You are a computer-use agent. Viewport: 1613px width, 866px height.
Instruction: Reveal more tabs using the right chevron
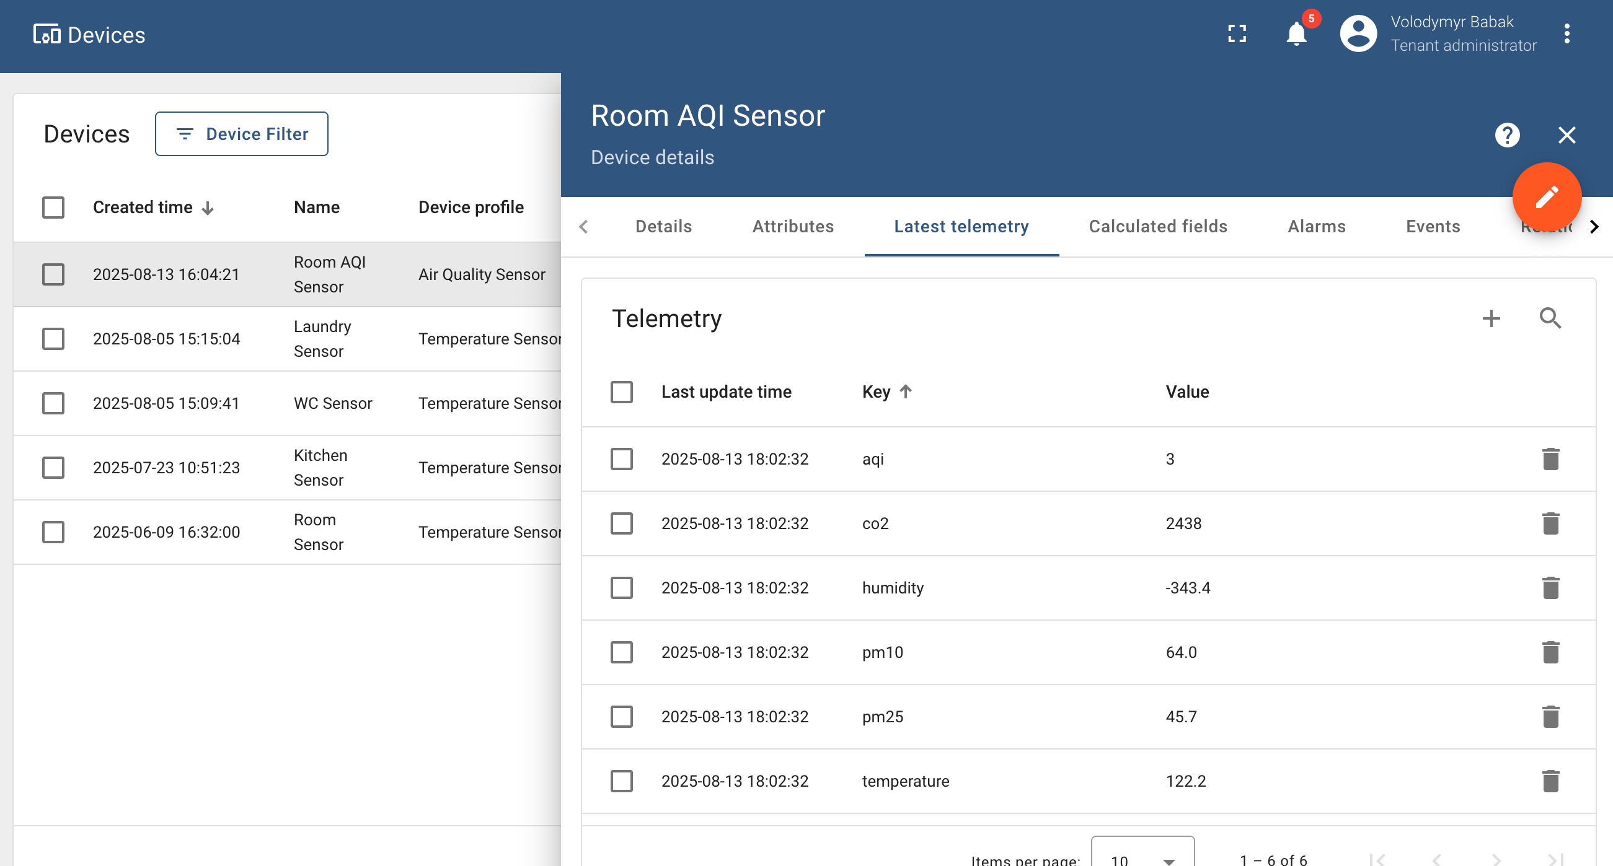[x=1594, y=227]
